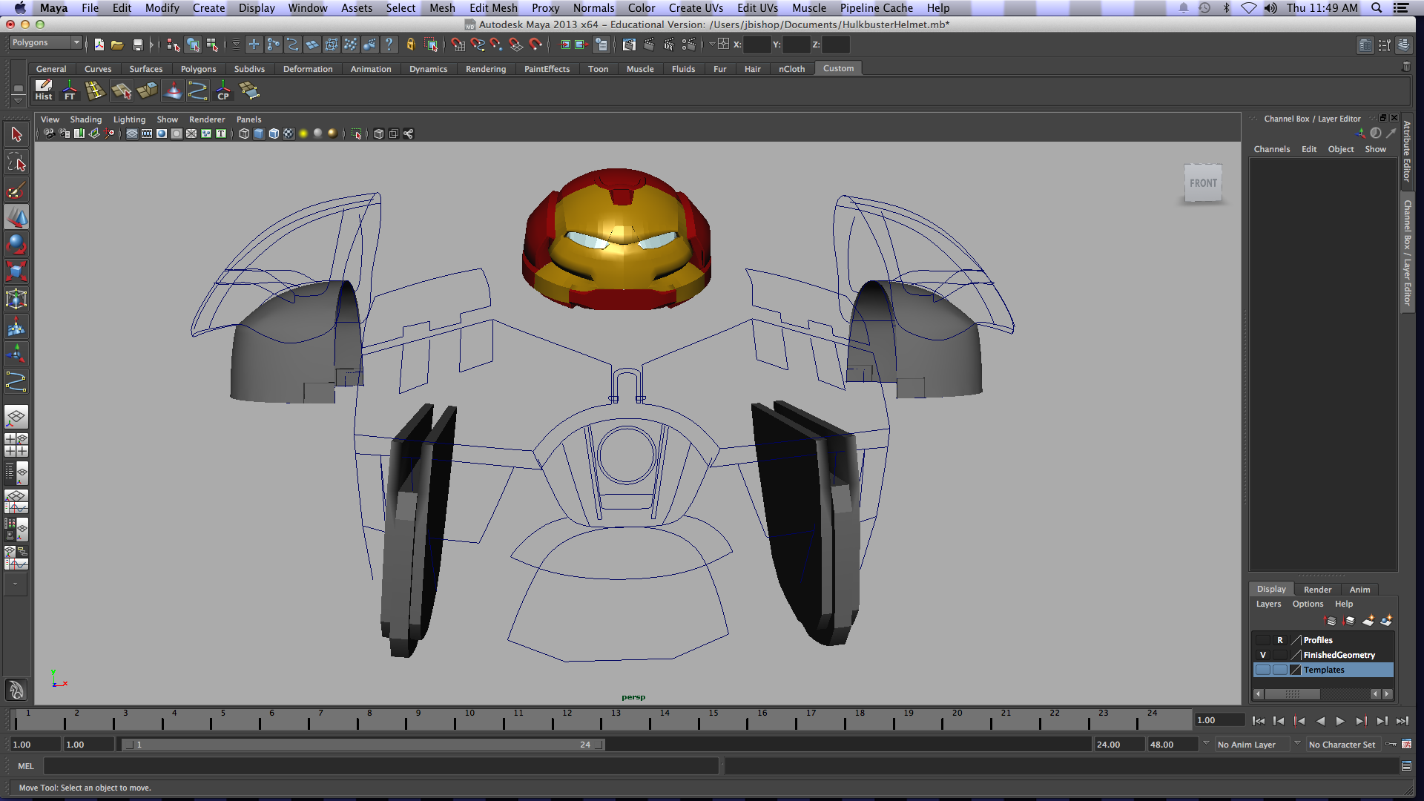Toggle display type box of Templates layer

click(x=1279, y=670)
